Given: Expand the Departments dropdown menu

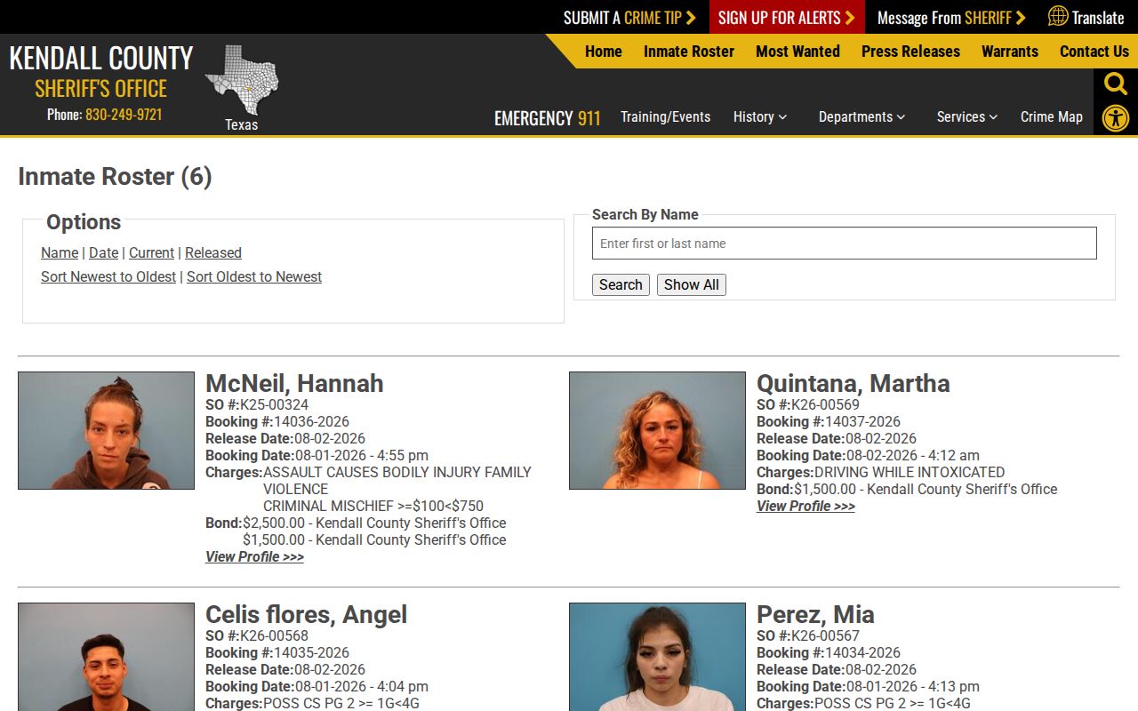Looking at the screenshot, I should tap(862, 117).
